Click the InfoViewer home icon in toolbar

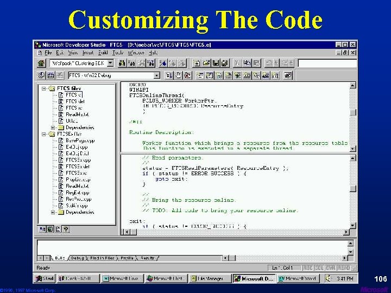click(41, 63)
